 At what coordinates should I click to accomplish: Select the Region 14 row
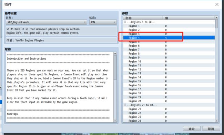point(169,77)
